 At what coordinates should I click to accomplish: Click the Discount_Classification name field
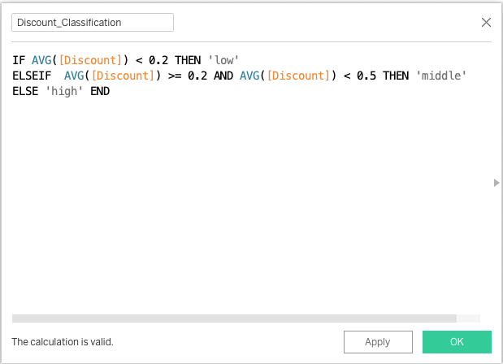pyautogui.click(x=93, y=23)
